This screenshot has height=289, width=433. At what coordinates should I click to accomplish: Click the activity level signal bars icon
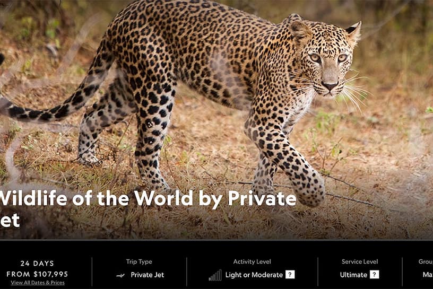tap(215, 275)
